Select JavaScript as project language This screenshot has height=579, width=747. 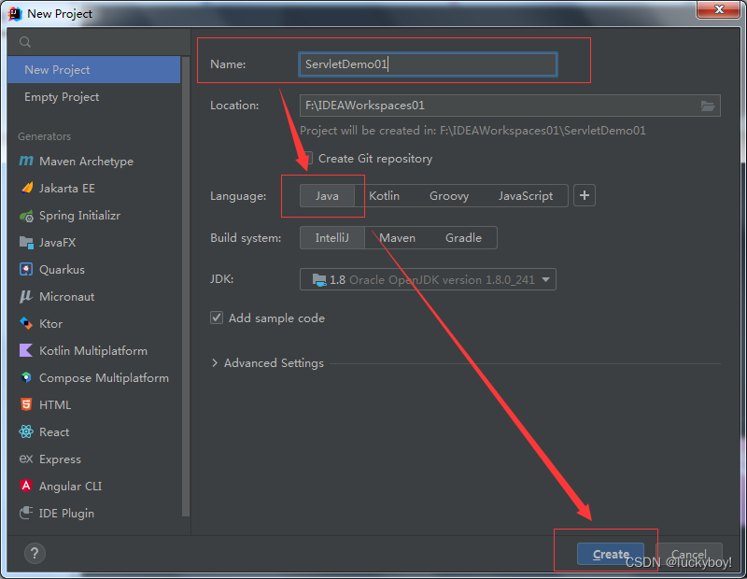point(526,196)
